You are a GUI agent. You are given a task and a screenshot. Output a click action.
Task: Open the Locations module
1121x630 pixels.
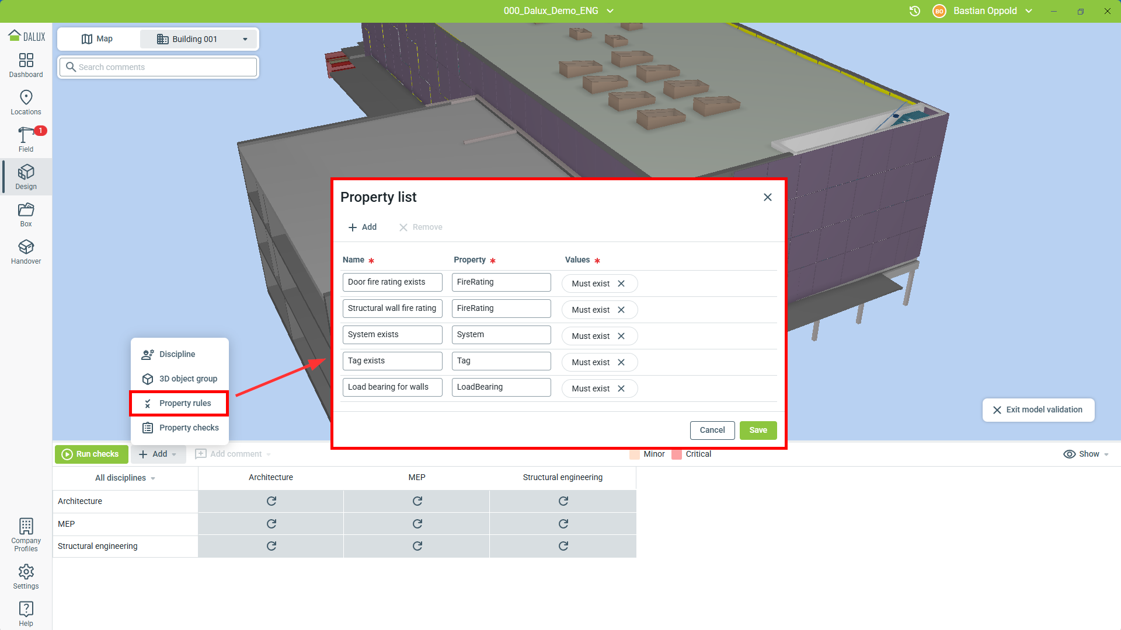point(26,102)
